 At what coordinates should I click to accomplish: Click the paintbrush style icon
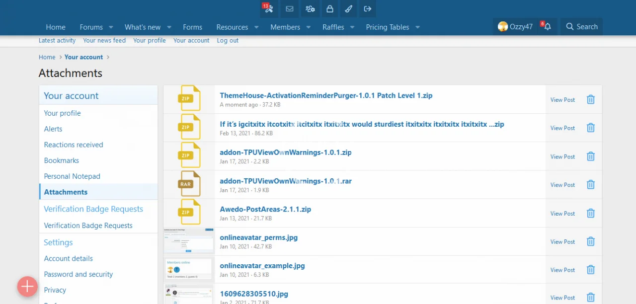[348, 9]
